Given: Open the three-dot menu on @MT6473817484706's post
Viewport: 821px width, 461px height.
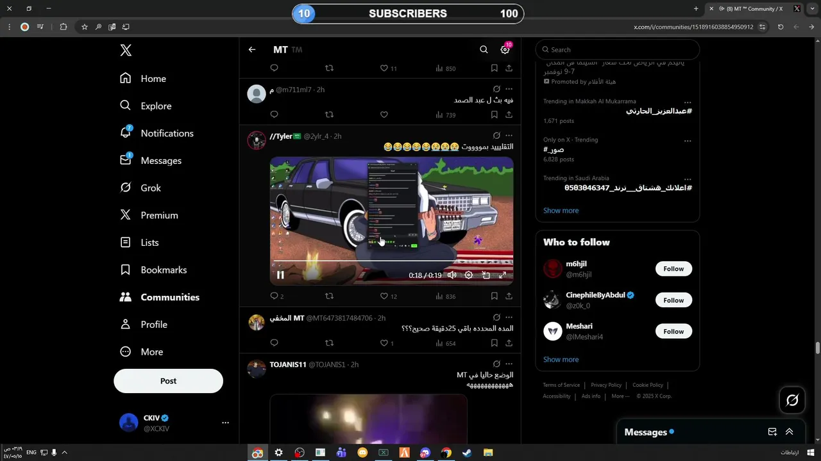Looking at the screenshot, I should click(509, 317).
